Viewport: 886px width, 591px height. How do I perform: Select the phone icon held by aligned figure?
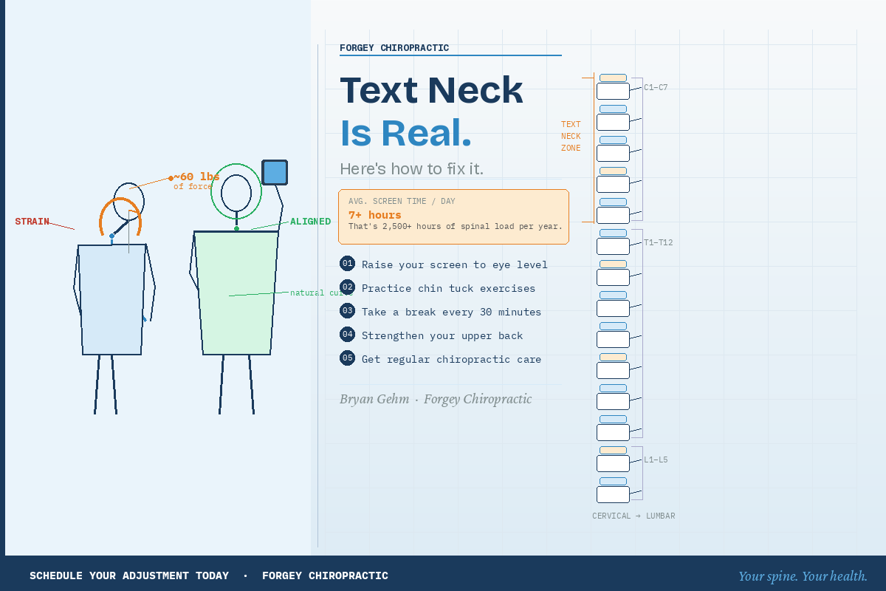(274, 171)
